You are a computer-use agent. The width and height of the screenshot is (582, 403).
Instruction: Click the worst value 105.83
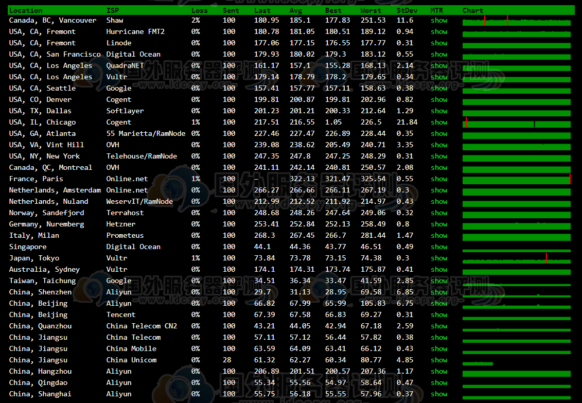[x=373, y=304]
